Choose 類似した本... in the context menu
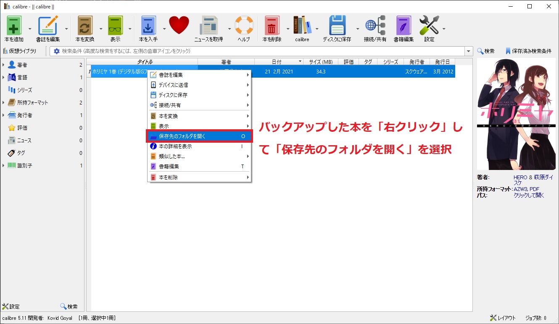 (x=199, y=157)
